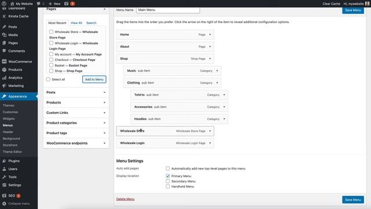
Task: Open the Yoast SEO icon in admin bar
Action: pos(66,3)
